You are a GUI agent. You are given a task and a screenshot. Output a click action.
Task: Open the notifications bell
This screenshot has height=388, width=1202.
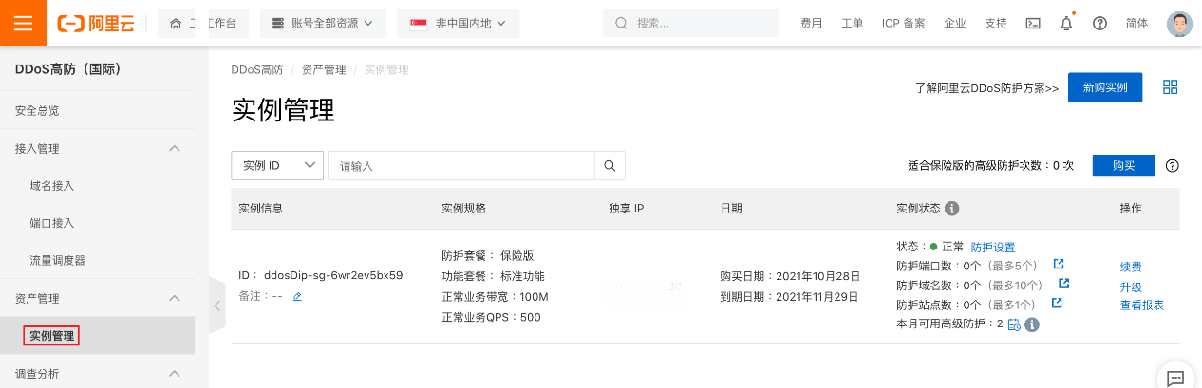(1066, 24)
